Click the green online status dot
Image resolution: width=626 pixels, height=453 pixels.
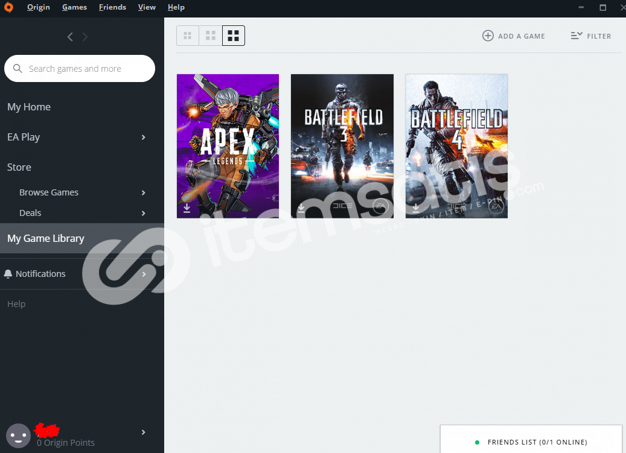477,442
